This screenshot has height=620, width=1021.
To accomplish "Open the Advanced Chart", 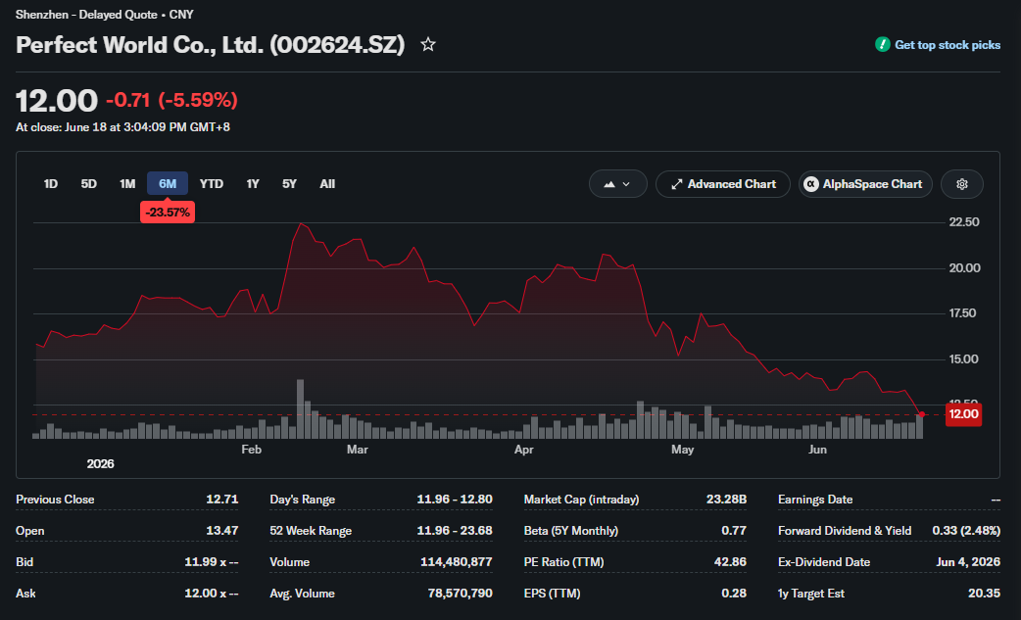I will point(723,184).
